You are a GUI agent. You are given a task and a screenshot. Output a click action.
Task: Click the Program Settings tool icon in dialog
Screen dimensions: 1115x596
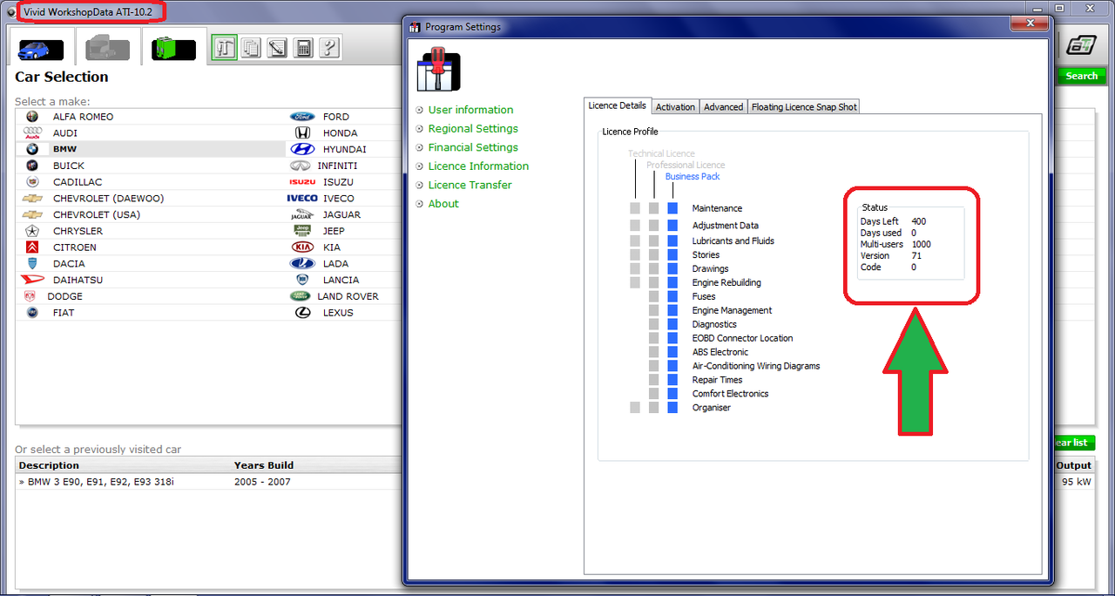[439, 71]
